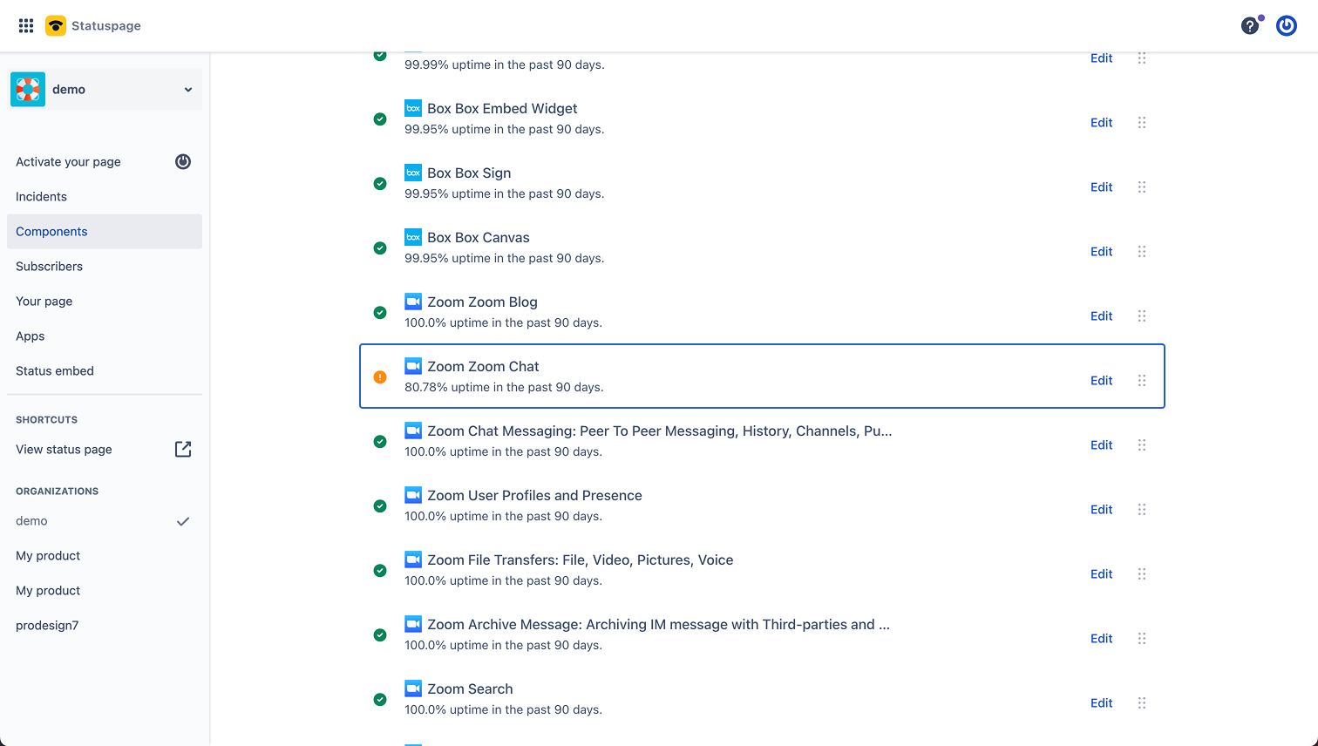Select the second My product organization
The image size is (1318, 746).
click(x=105, y=591)
